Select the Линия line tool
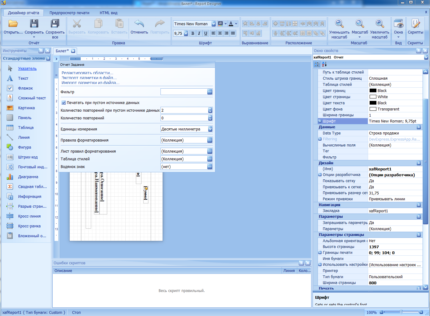 tap(24, 138)
